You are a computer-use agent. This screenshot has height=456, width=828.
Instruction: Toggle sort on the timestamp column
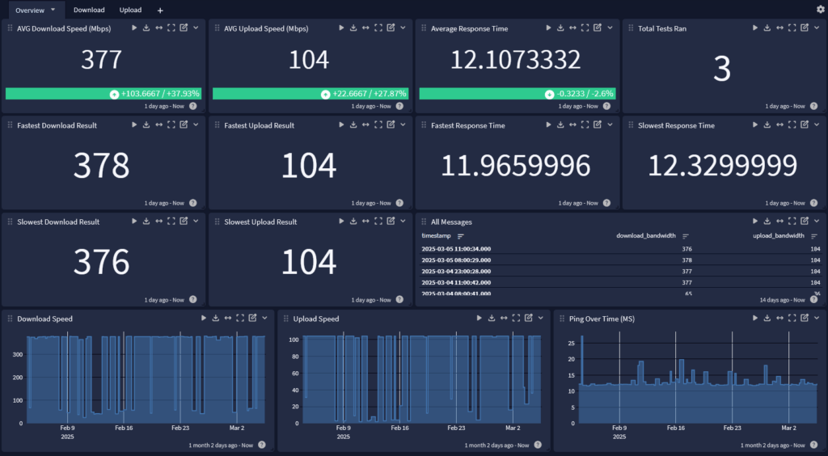(x=461, y=236)
